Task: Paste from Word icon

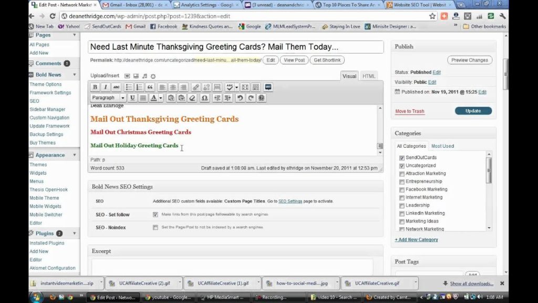Action: pos(181,98)
